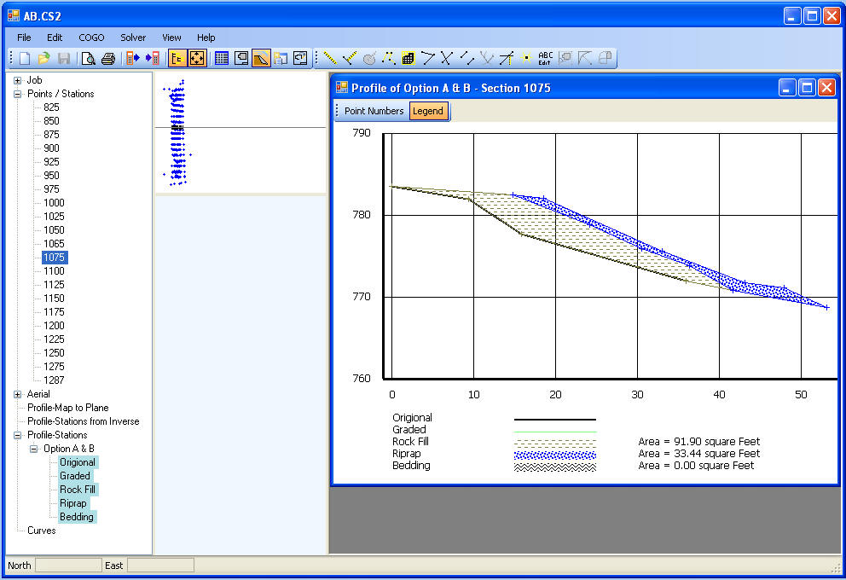Image resolution: width=846 pixels, height=580 pixels.
Task: Click the arrow-pointing-into-calculator transfer icon
Action: click(153, 58)
